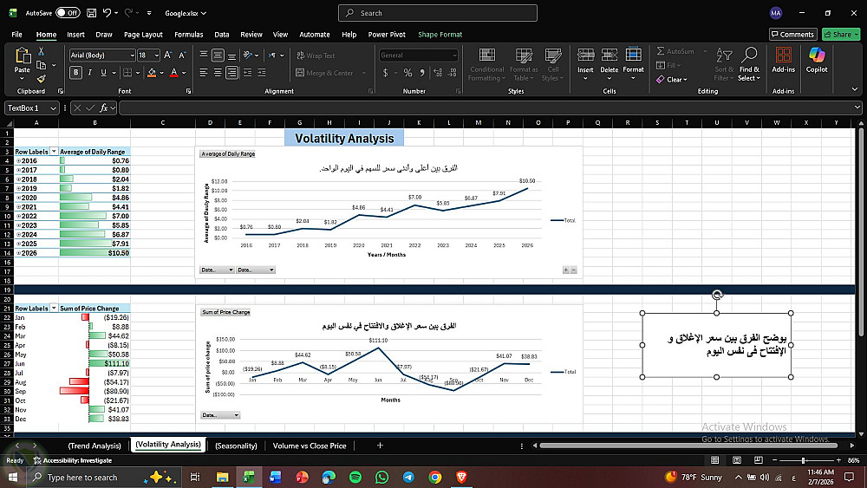Open the Font size dropdown
The image size is (867, 488).
point(156,55)
